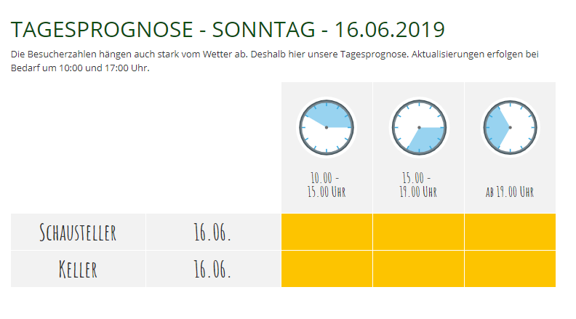Click Keller yellow cell for ab 19.00 Uhr
576x319 pixels.
point(510,269)
